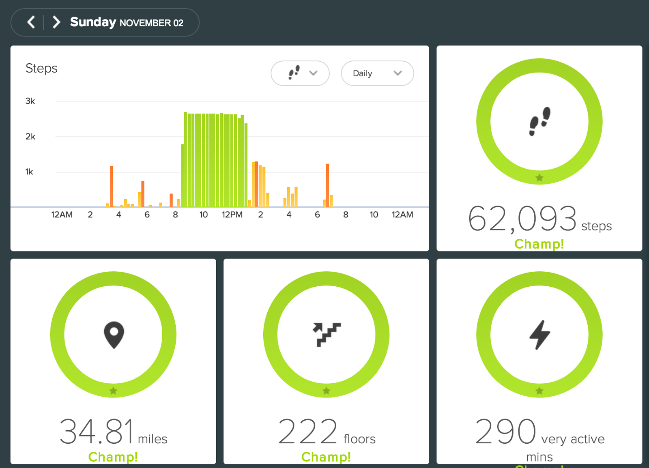The image size is (649, 468).
Task: Click the stairs floors icon
Action: 327,335
